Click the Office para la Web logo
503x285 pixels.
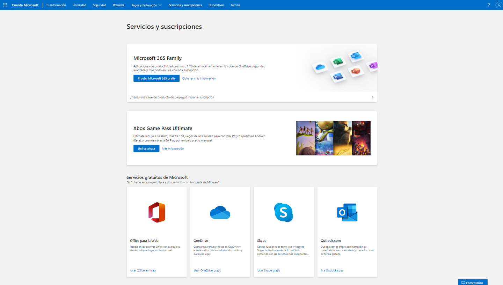click(x=156, y=212)
